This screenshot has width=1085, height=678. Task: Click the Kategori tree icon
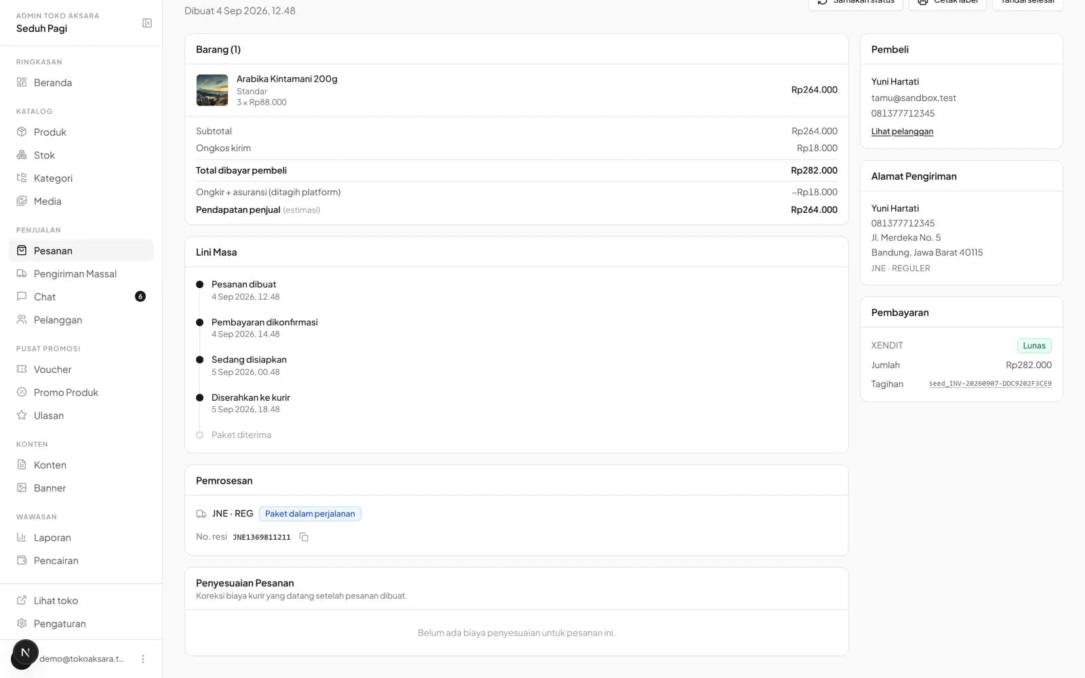coord(22,178)
